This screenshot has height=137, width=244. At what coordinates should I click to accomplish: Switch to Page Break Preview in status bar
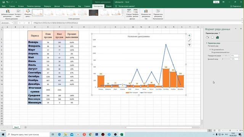pyautogui.click(x=219, y=131)
